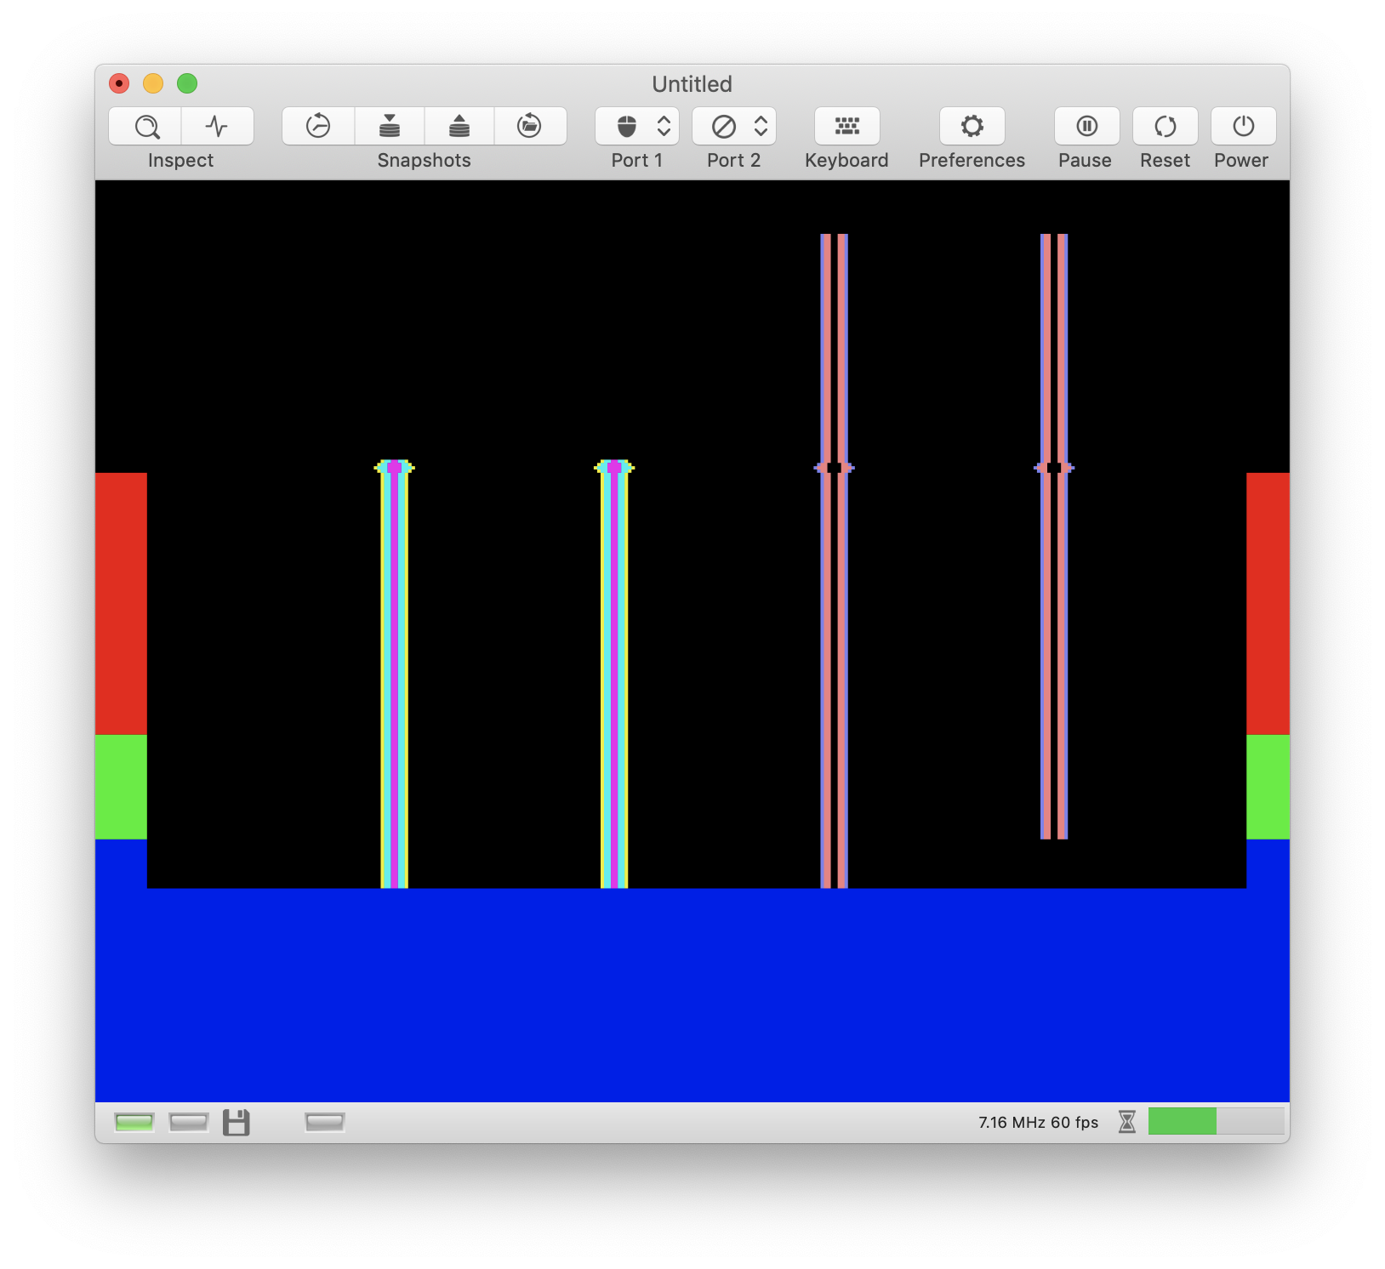Viewport: 1385px width, 1269px height.
Task: Open the snapshot browser folder icon
Action: click(530, 127)
